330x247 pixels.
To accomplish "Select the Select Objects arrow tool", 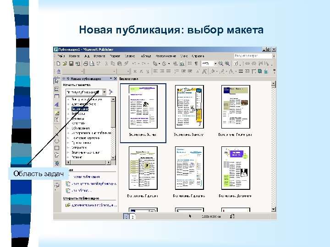I will [57, 81].
